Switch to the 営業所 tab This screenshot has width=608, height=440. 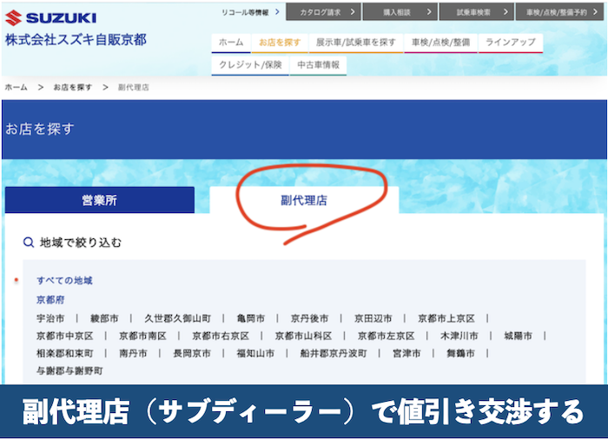point(100,200)
